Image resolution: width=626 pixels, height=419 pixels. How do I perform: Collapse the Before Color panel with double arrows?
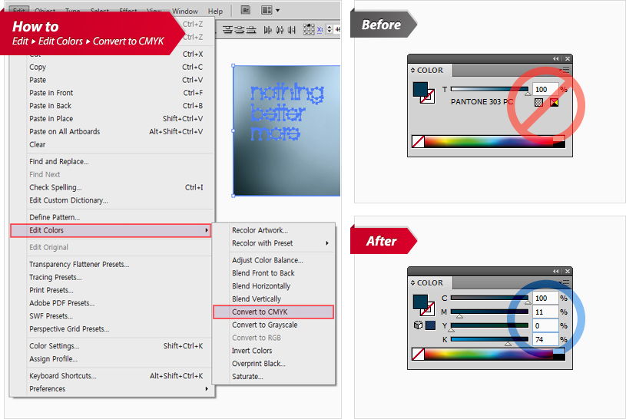(554, 59)
